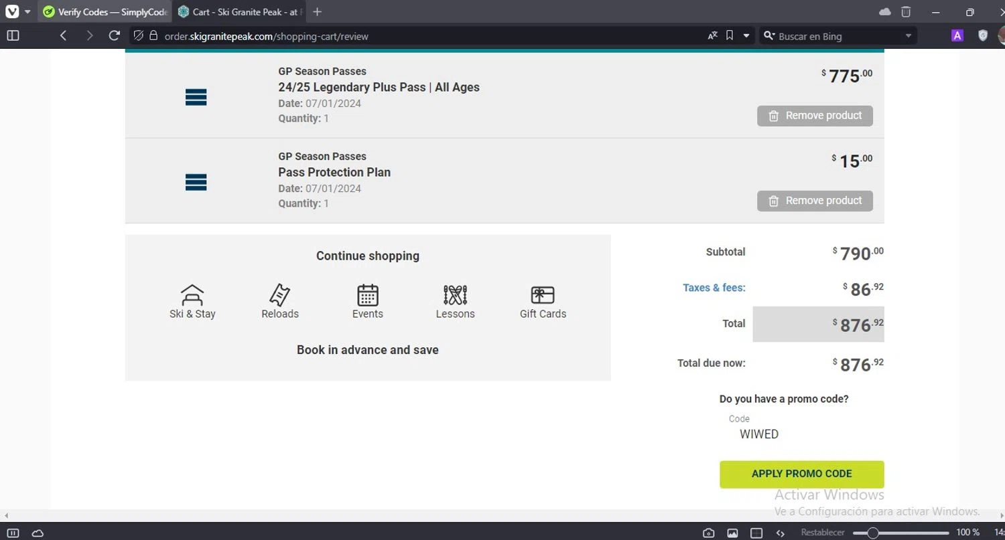Click the 775.00 price of Legendary Plus Pass
The height and width of the screenshot is (540, 1005).
click(x=847, y=76)
